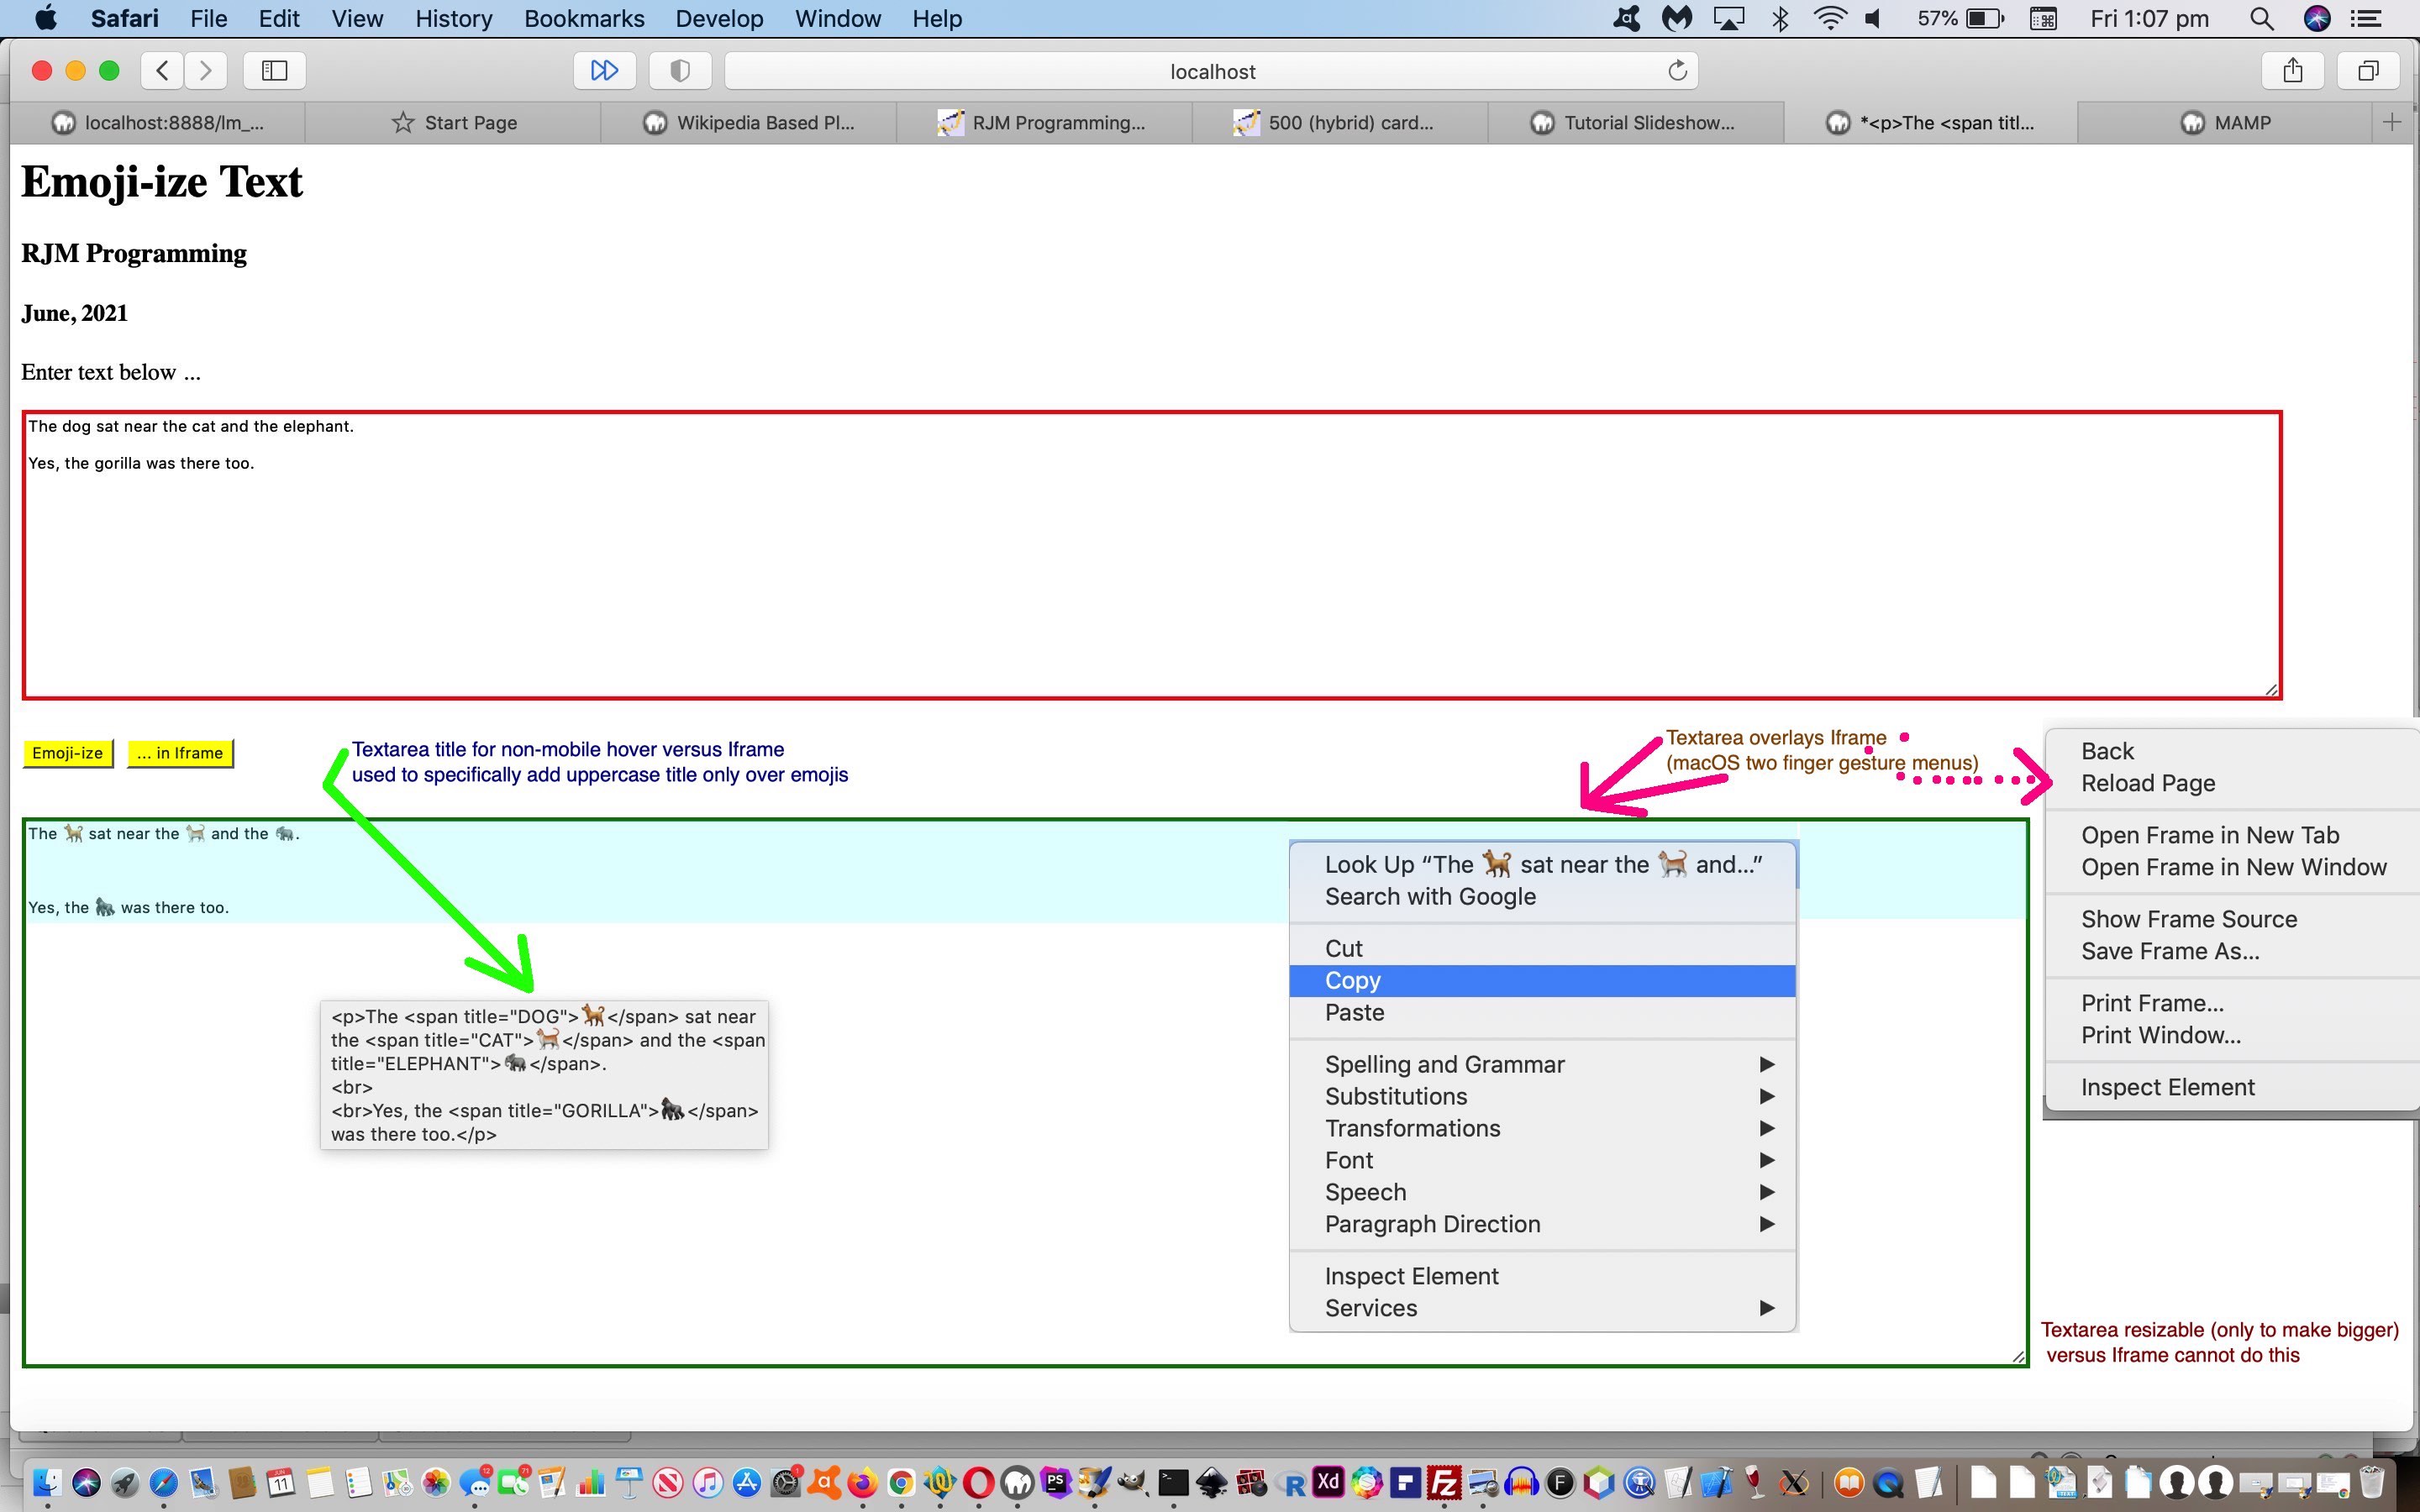Open Spotlight search from the menu bar
Screen dimensions: 2420x1512
coord(2262,18)
